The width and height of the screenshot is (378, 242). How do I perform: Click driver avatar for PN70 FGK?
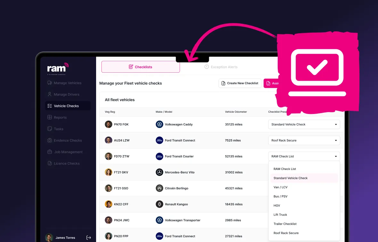[109, 124]
